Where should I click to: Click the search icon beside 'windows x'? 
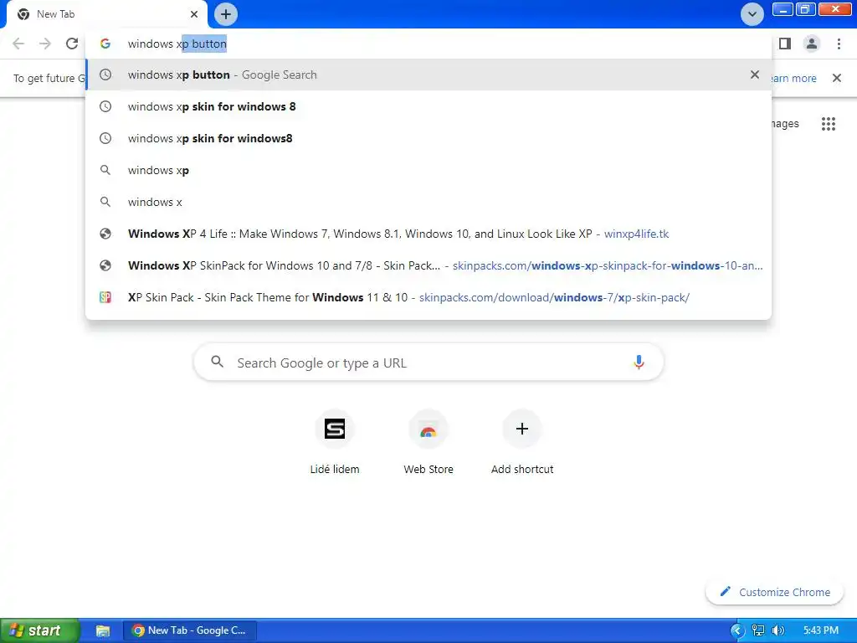coord(105,202)
